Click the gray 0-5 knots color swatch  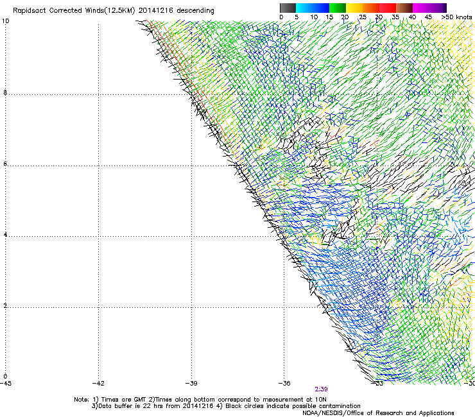(x=288, y=8)
